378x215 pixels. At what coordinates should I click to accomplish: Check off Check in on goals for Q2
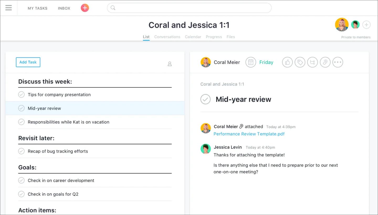point(21,194)
